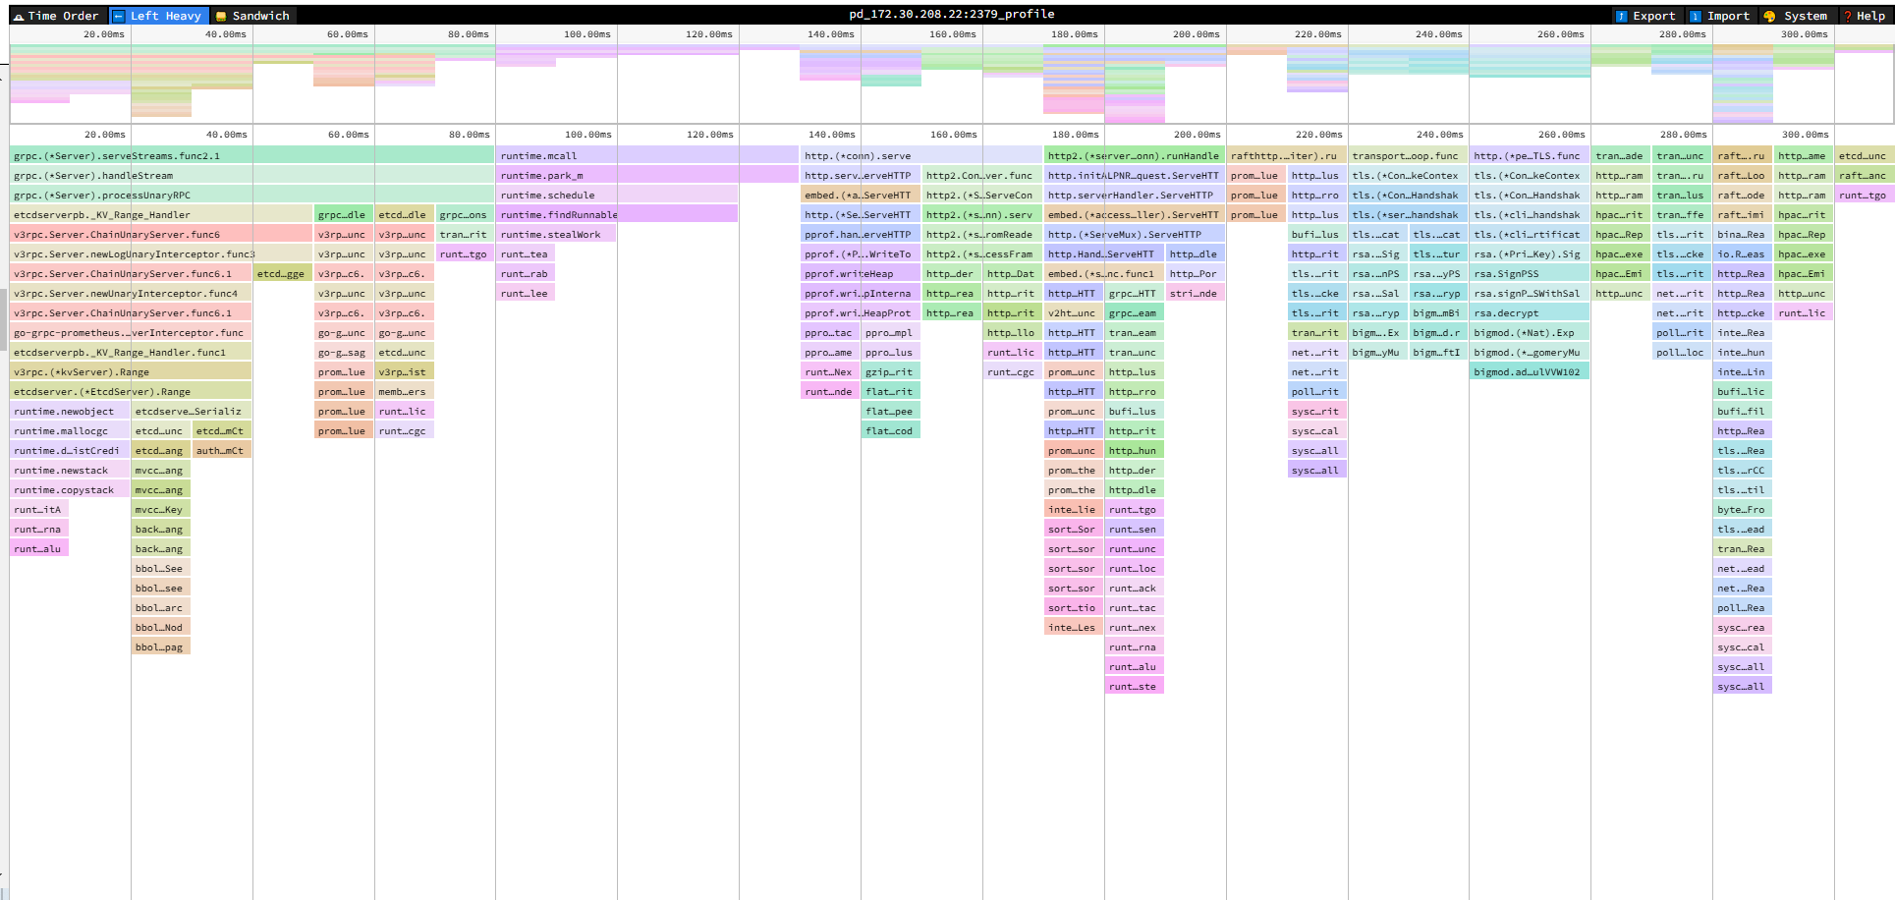
Task: Click the io.R…eas frame
Action: coord(1743,253)
